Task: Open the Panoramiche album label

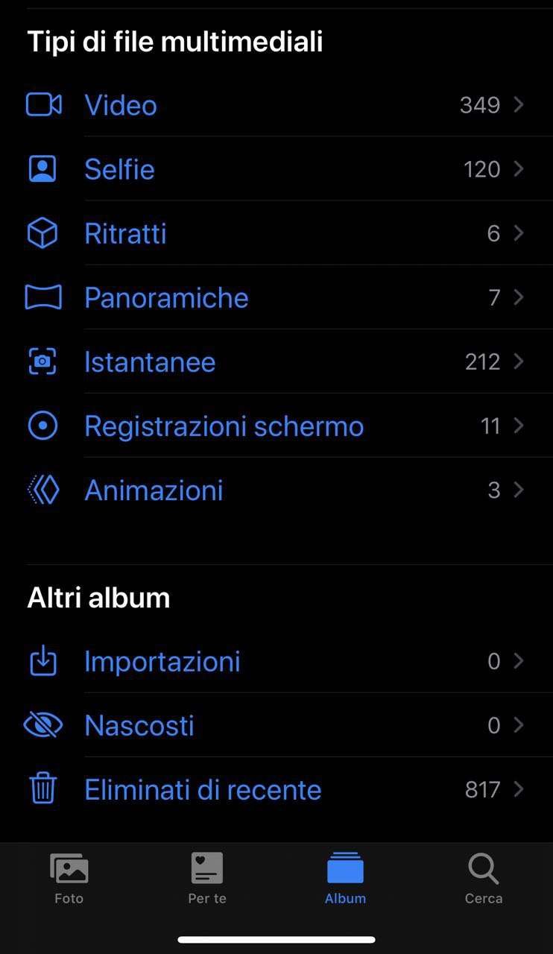Action: (x=166, y=297)
